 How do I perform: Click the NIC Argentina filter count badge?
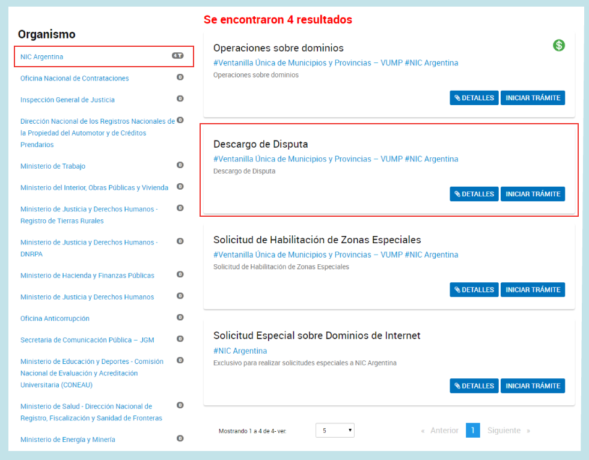point(177,56)
